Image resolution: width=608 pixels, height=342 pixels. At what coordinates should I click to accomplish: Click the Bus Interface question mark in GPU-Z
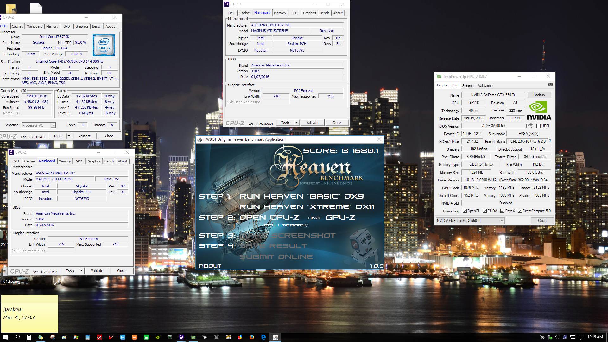pos(550,141)
